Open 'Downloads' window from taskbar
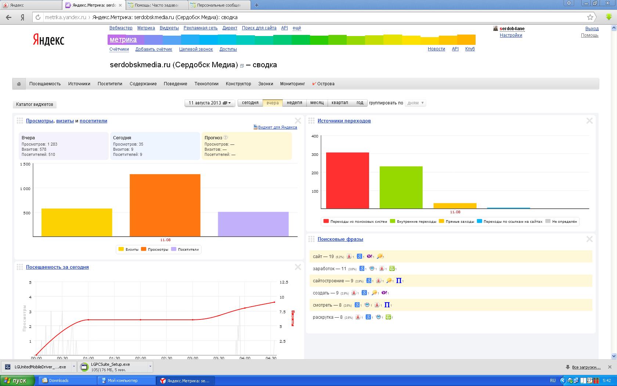 [x=67, y=380]
